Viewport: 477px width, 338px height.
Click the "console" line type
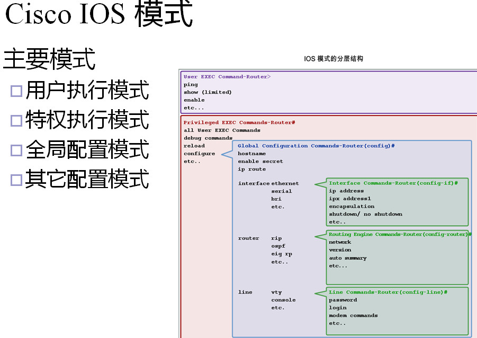click(284, 300)
